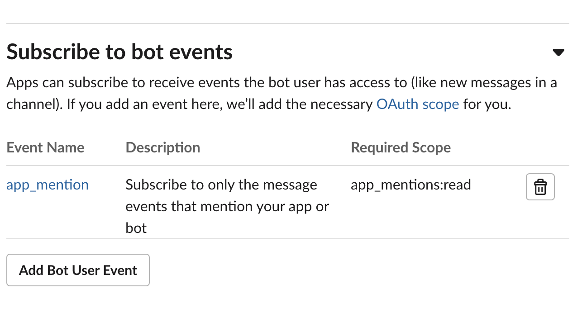582x313 pixels.
Task: Click the Event Name column header
Action: [x=45, y=147]
